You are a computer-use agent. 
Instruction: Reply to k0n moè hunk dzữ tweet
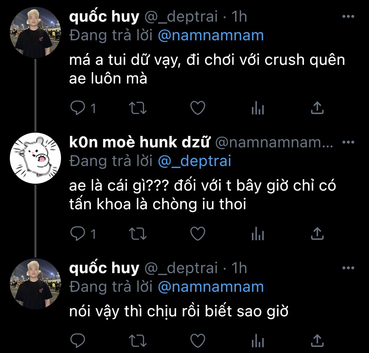tap(78, 233)
